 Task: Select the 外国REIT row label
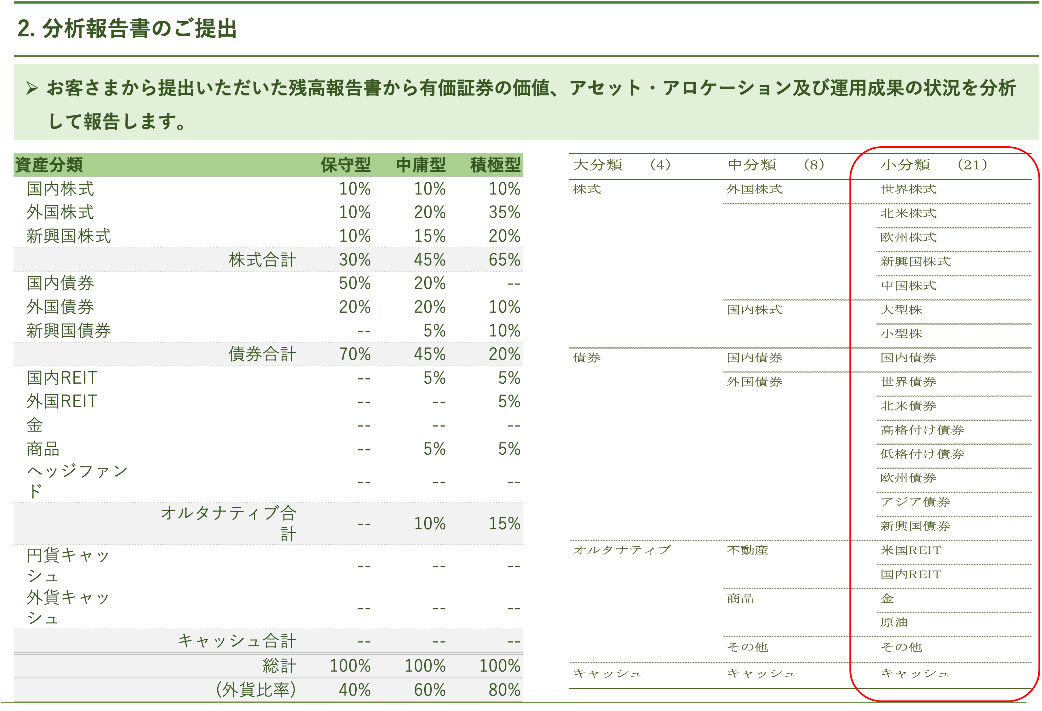(x=62, y=401)
